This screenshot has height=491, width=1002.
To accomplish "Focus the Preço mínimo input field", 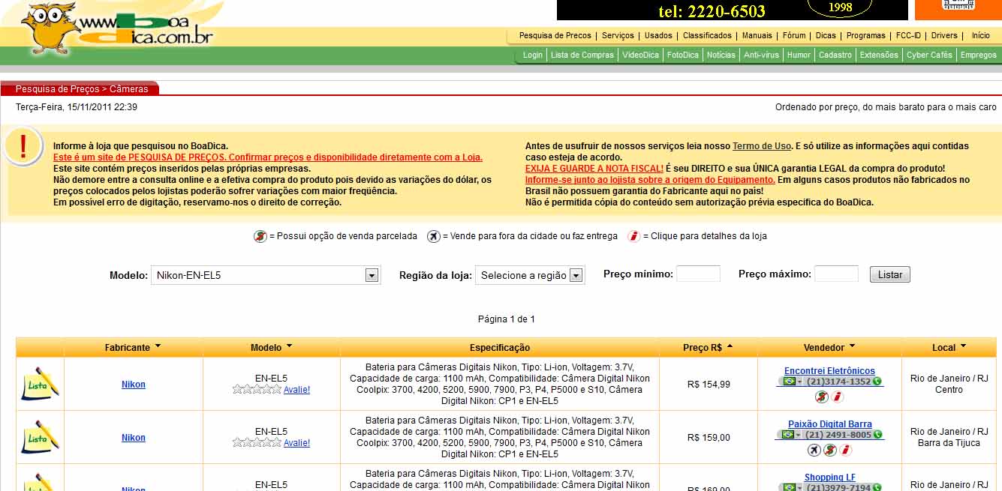I will (697, 274).
